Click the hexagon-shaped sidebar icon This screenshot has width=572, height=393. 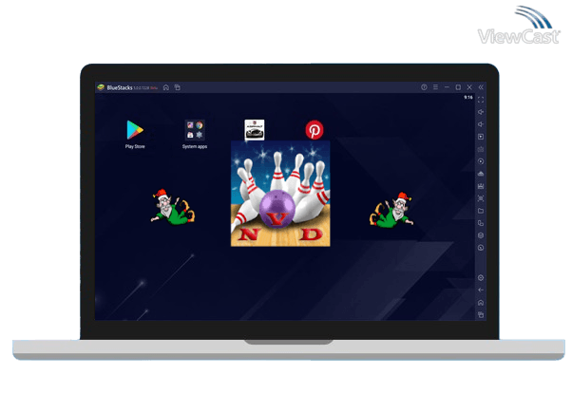tap(481, 235)
